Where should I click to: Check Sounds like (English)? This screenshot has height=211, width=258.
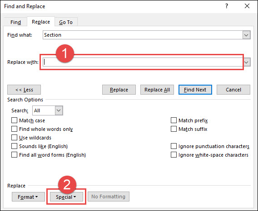tap(15, 146)
